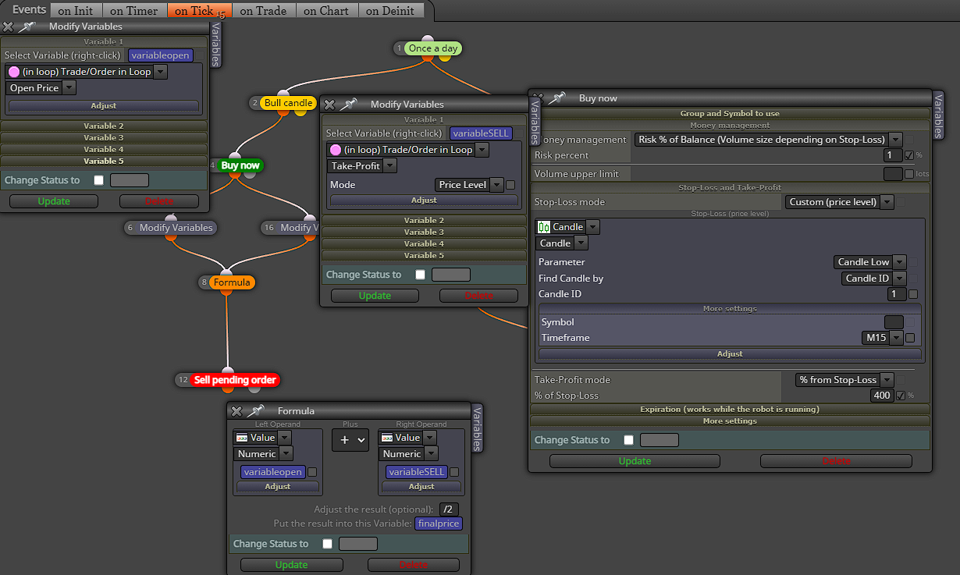The height and width of the screenshot is (575, 960).
Task: Pin the Buy now panel
Action: coord(557,98)
